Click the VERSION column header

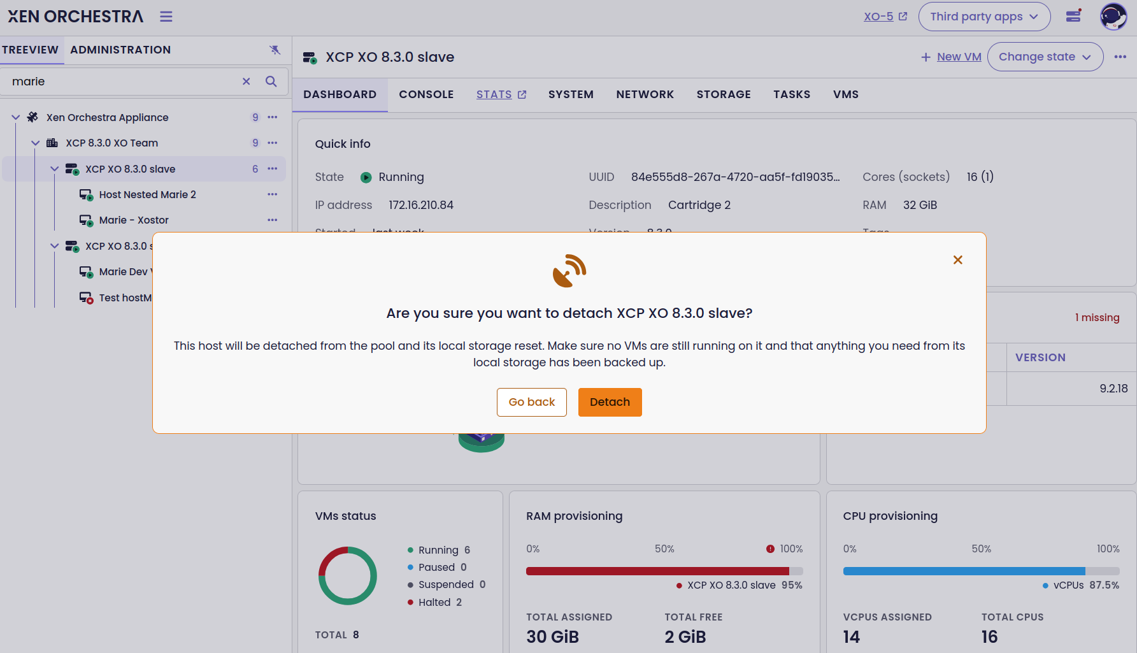point(1040,357)
